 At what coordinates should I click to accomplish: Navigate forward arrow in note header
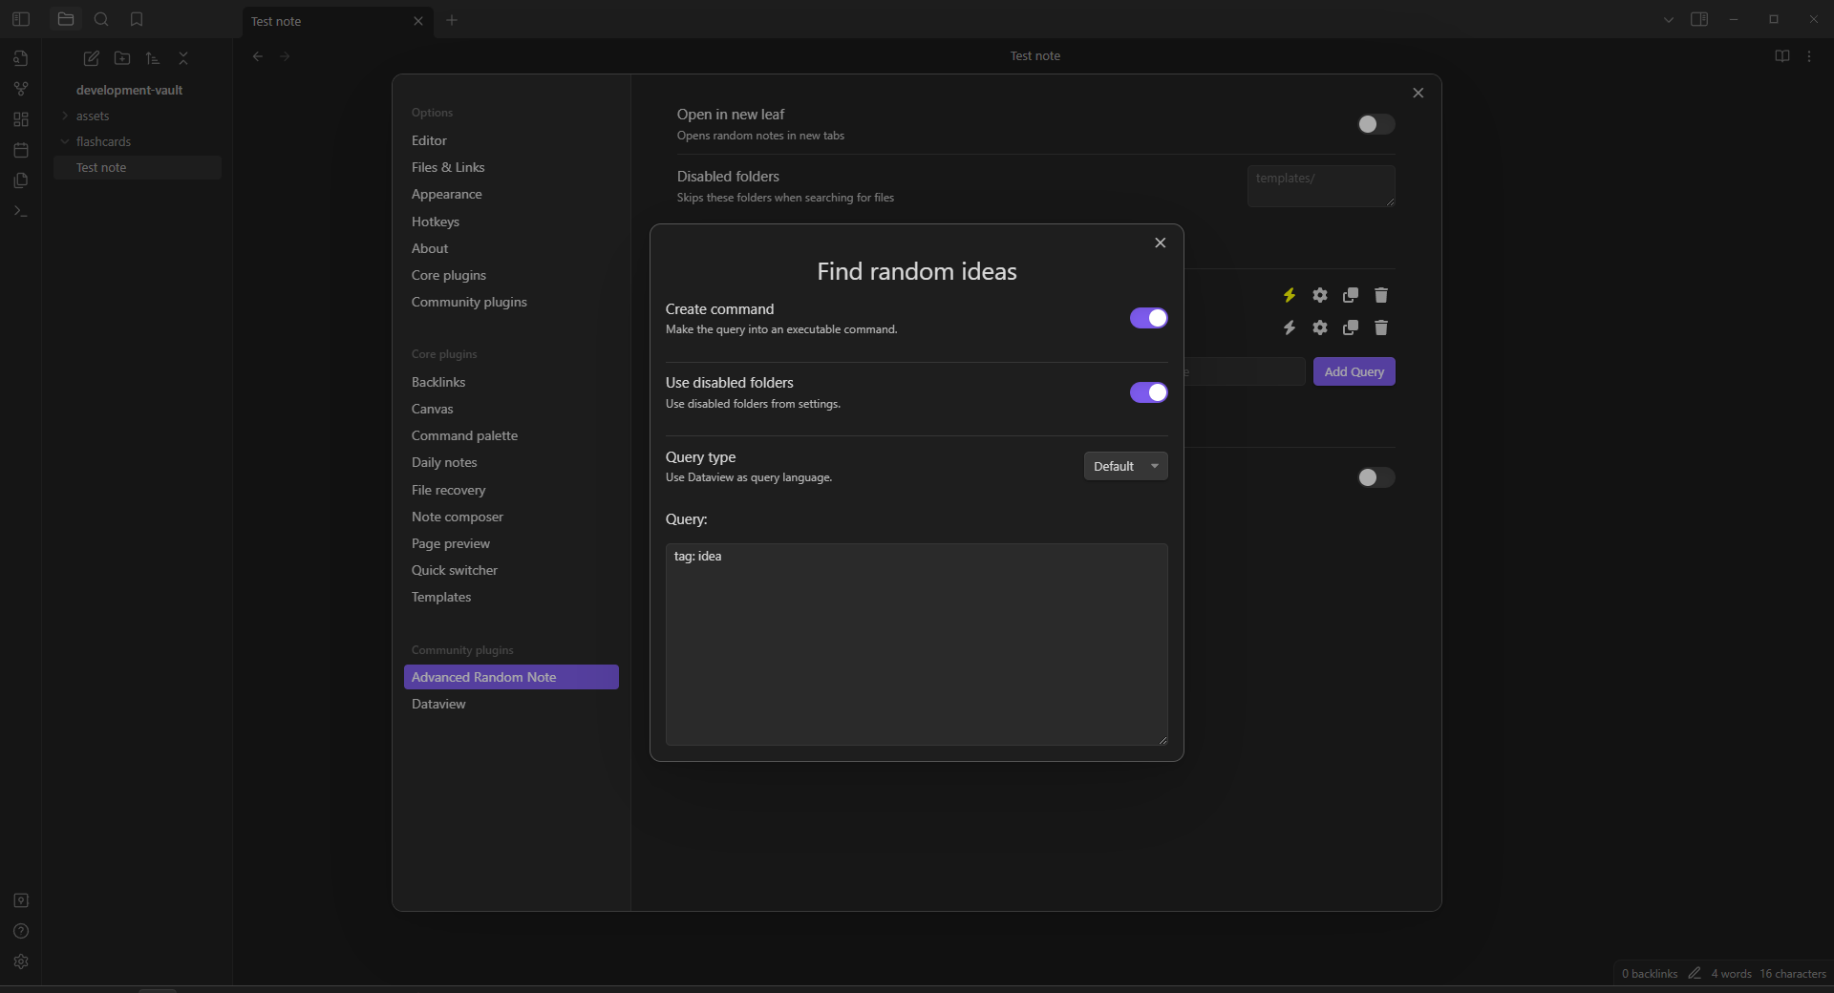(x=285, y=56)
